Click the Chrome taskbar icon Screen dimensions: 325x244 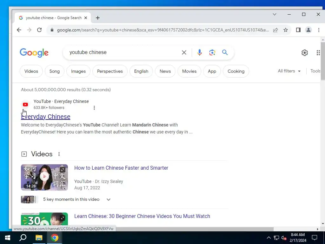coord(55,238)
